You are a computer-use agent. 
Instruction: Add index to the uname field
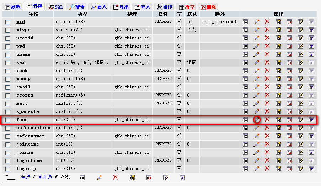click(300, 54)
